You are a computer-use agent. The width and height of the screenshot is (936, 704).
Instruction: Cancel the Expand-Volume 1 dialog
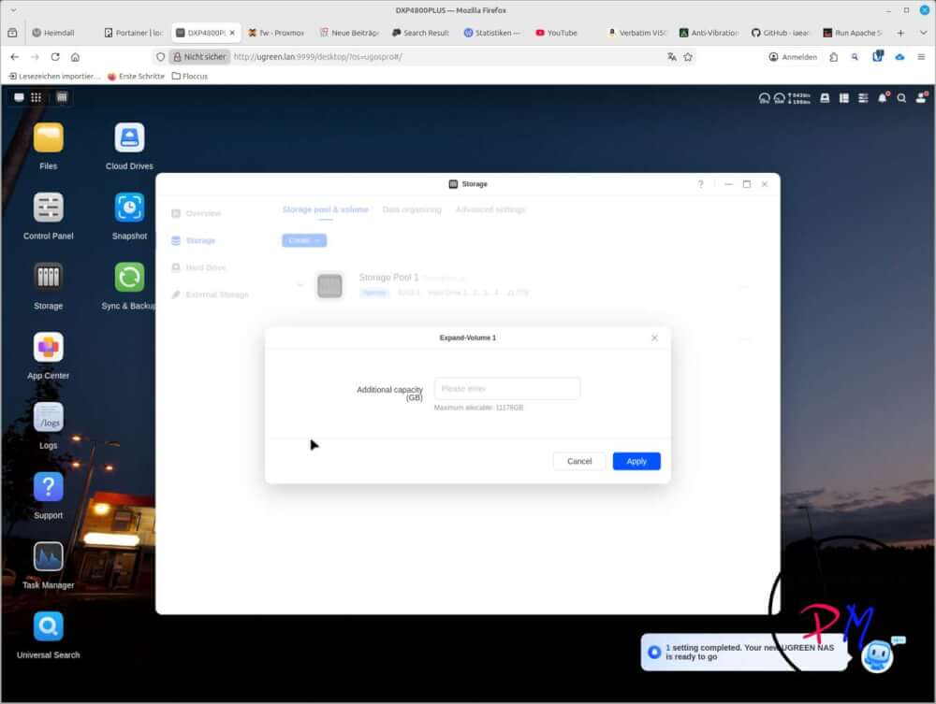point(579,461)
